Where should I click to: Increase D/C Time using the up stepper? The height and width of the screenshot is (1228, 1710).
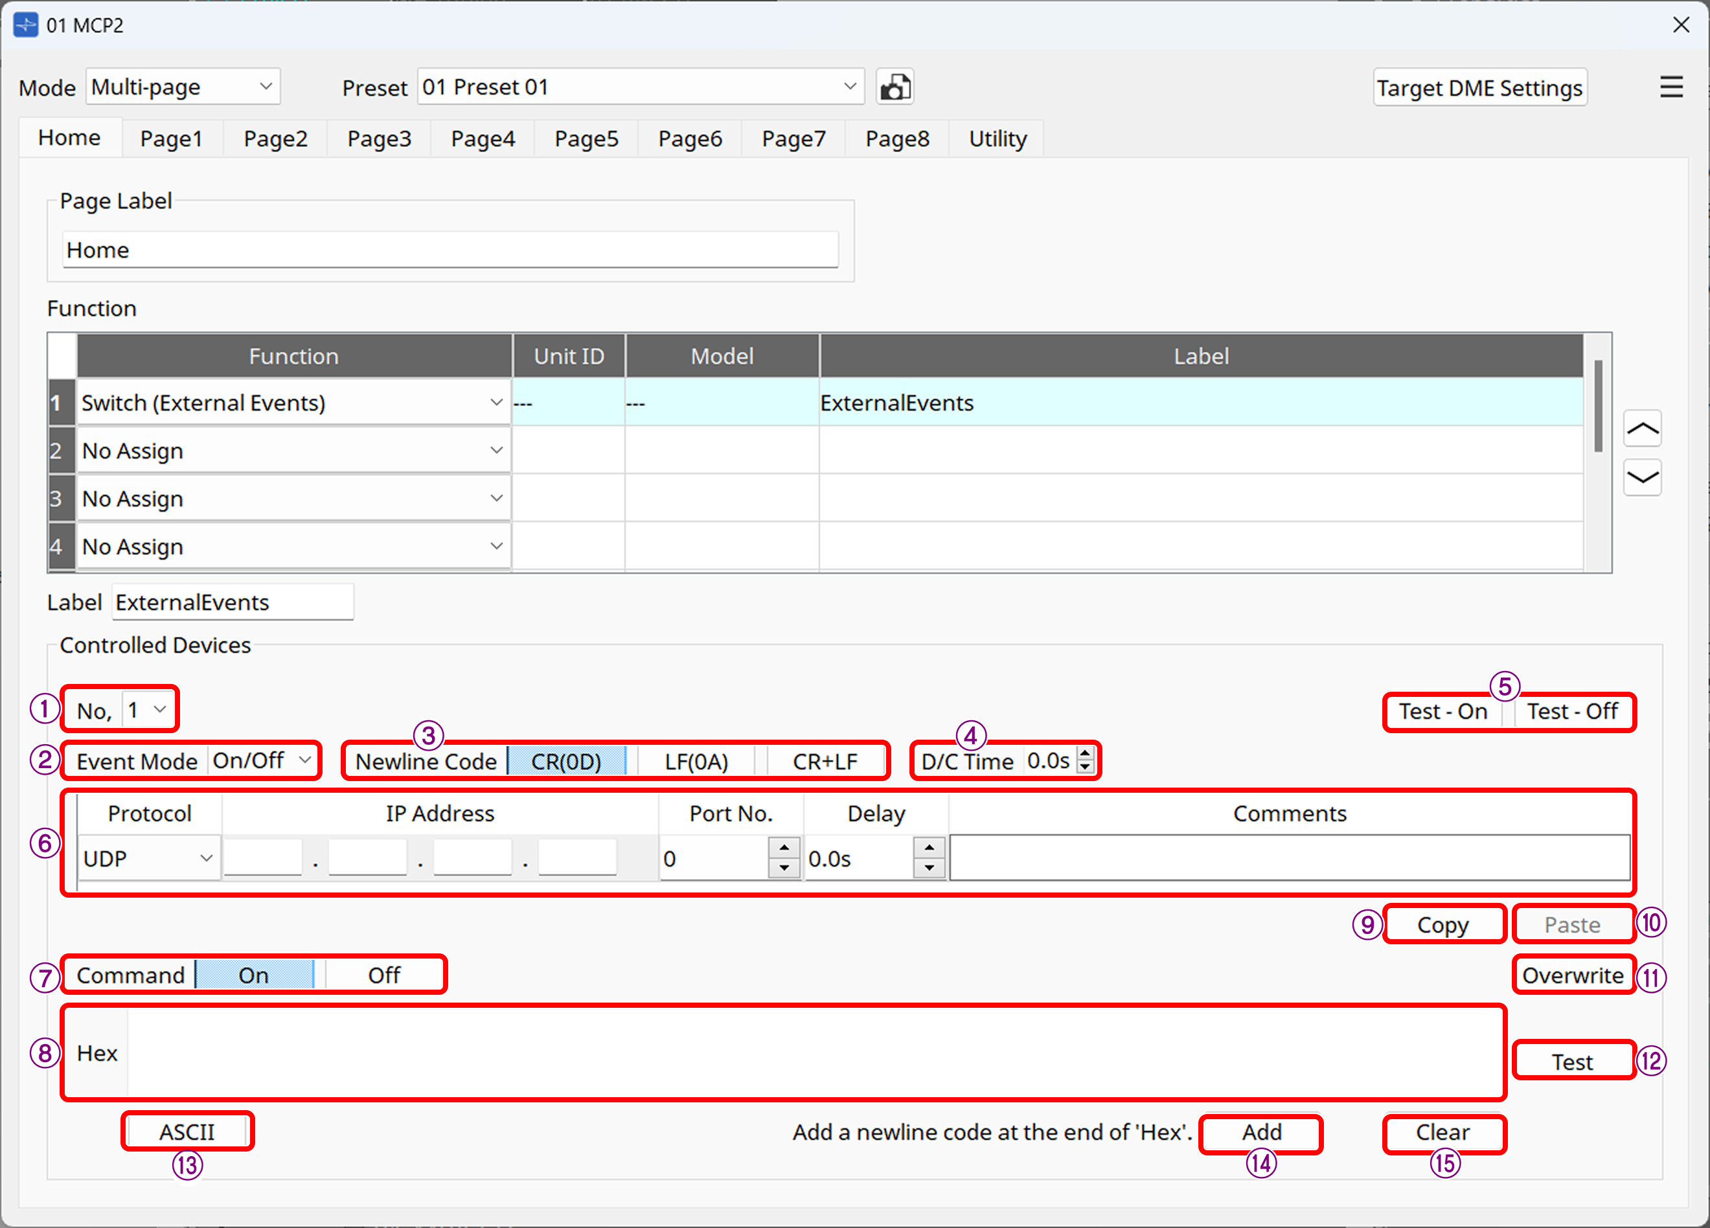click(1084, 753)
